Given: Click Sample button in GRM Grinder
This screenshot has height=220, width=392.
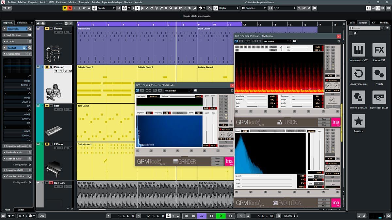Looking at the screenshot, I should (180, 113).
